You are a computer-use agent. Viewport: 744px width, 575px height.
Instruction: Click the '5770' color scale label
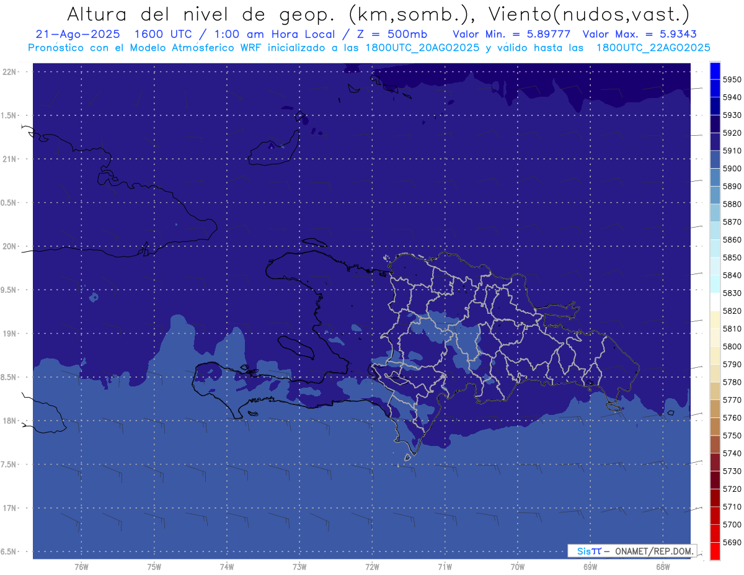pyautogui.click(x=732, y=400)
